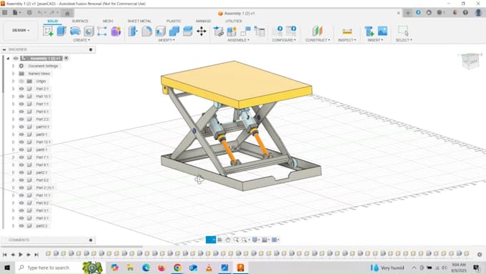Click the Home icon
This screenshot has height=274, width=486.
pyautogui.click(x=67, y=13)
